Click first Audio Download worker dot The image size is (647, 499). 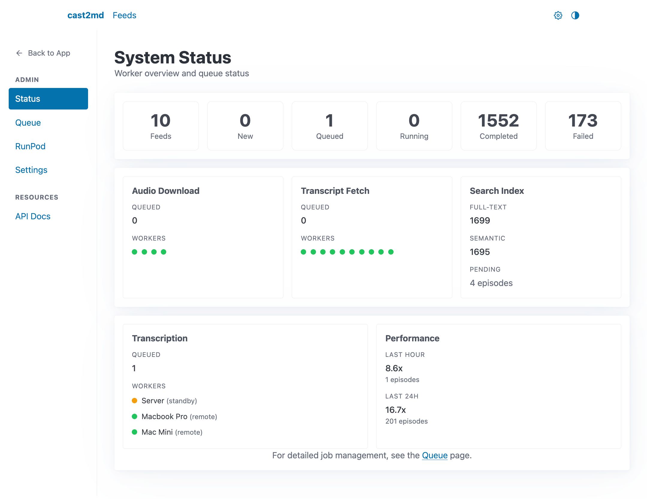click(134, 252)
